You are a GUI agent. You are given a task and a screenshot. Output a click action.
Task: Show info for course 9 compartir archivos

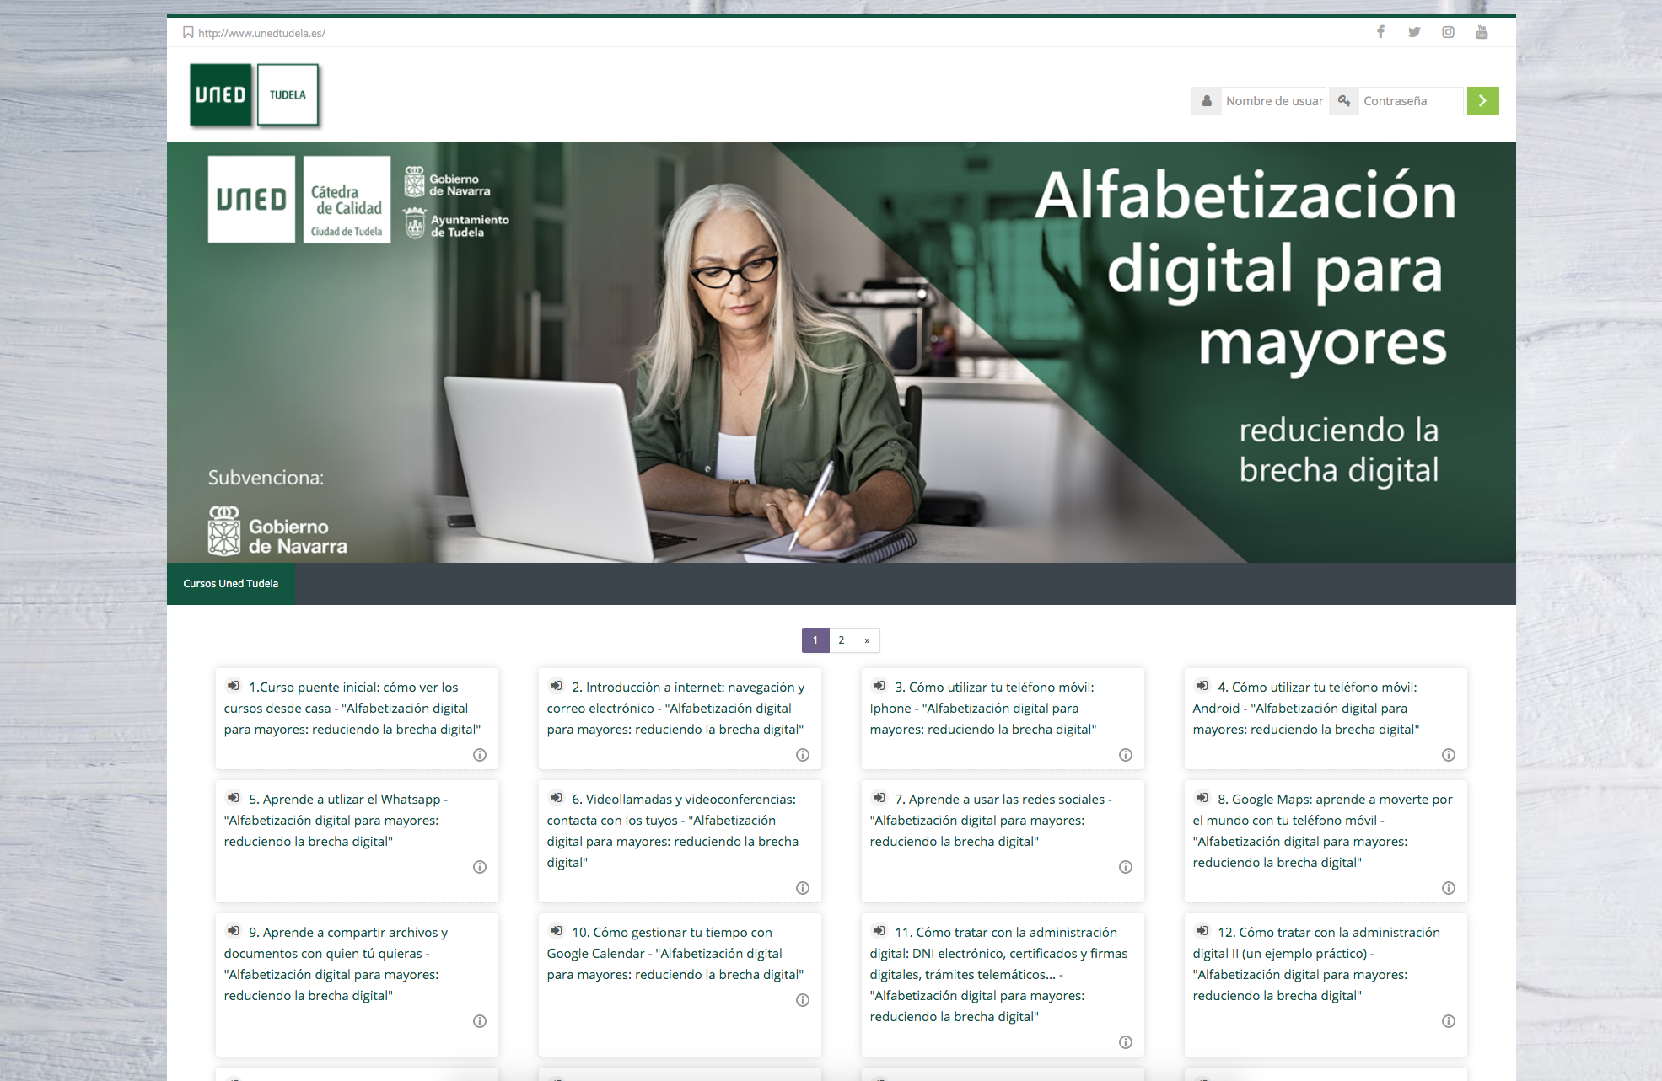pos(480,1021)
